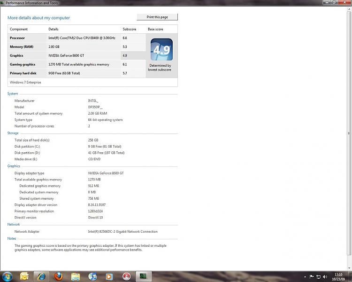Click the vertical scrollbar
The image size is (352, 282).
pyautogui.click(x=349, y=133)
